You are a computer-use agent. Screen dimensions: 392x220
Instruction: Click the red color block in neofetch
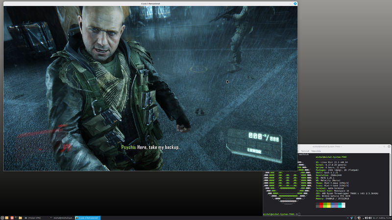321,205
